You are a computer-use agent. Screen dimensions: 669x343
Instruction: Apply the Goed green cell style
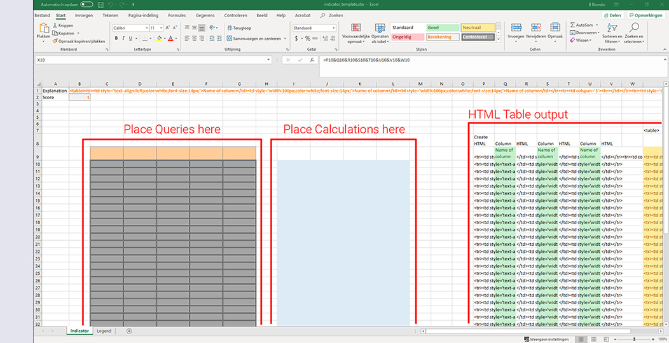point(441,28)
